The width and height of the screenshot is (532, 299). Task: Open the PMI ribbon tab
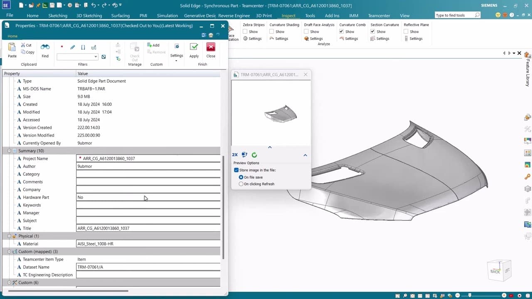tap(143, 15)
